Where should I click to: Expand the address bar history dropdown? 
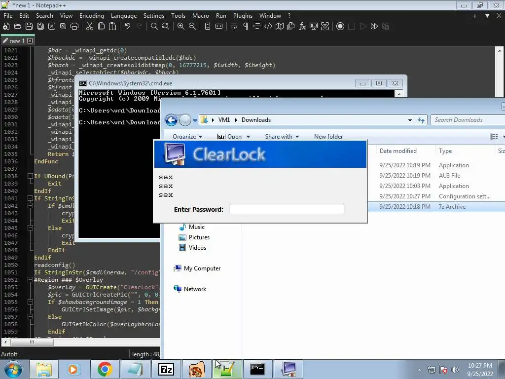coord(410,120)
